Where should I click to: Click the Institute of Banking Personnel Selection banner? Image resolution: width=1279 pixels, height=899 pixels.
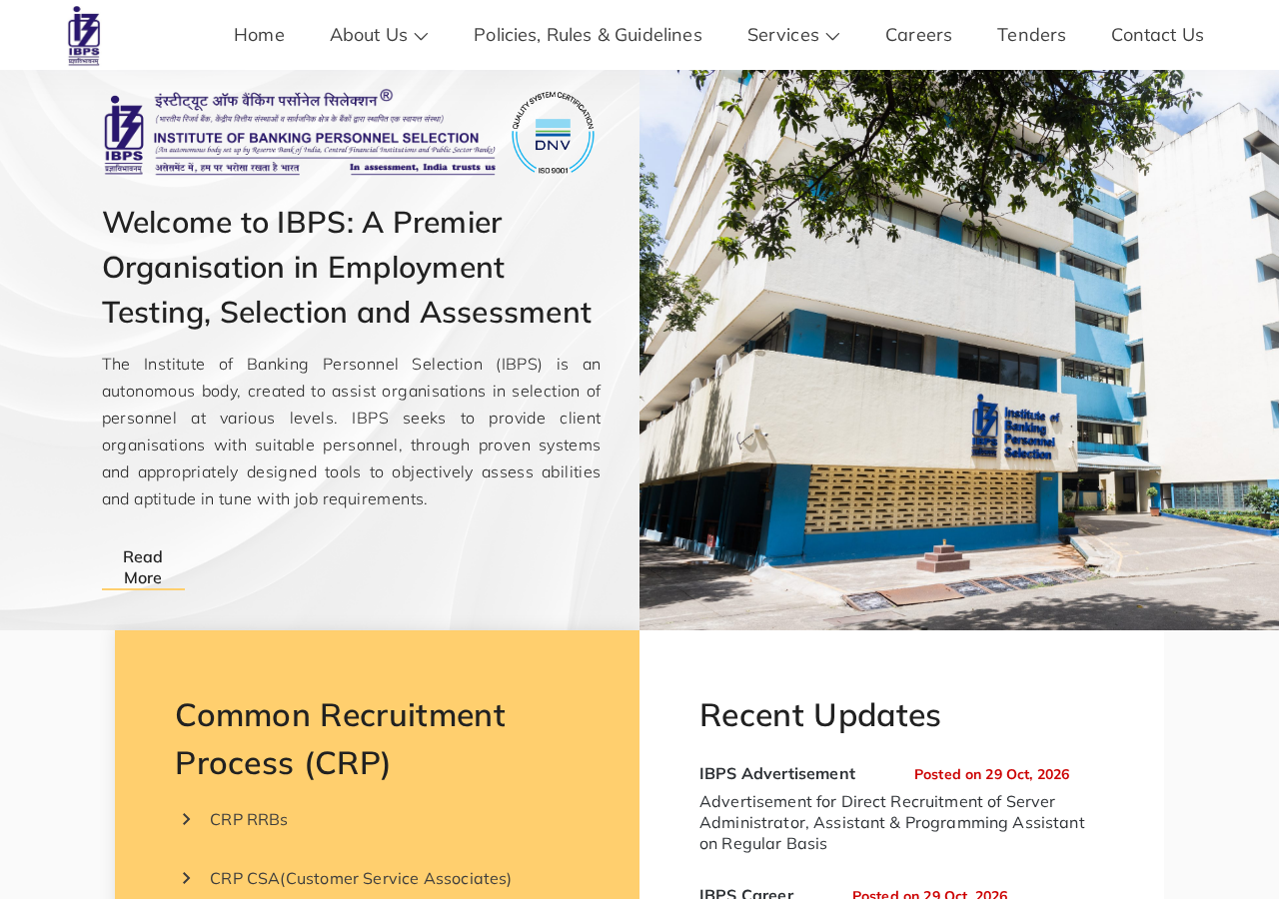point(300,132)
